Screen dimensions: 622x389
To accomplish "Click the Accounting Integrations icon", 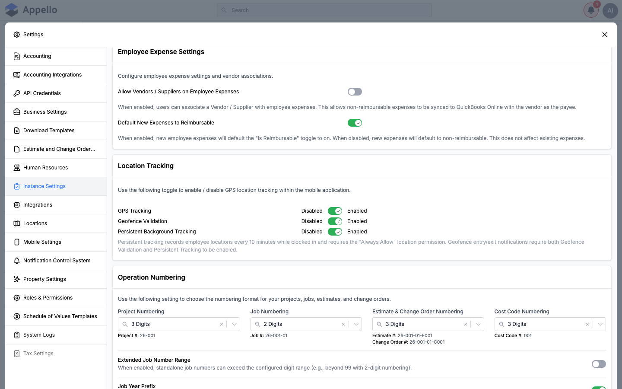I will pyautogui.click(x=17, y=75).
